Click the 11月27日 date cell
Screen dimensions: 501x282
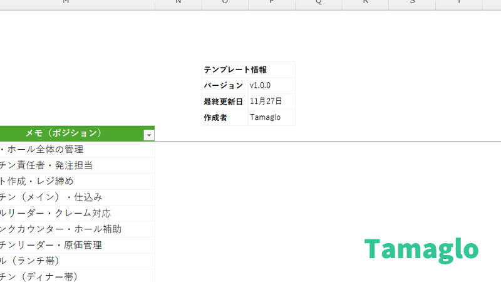click(271, 102)
